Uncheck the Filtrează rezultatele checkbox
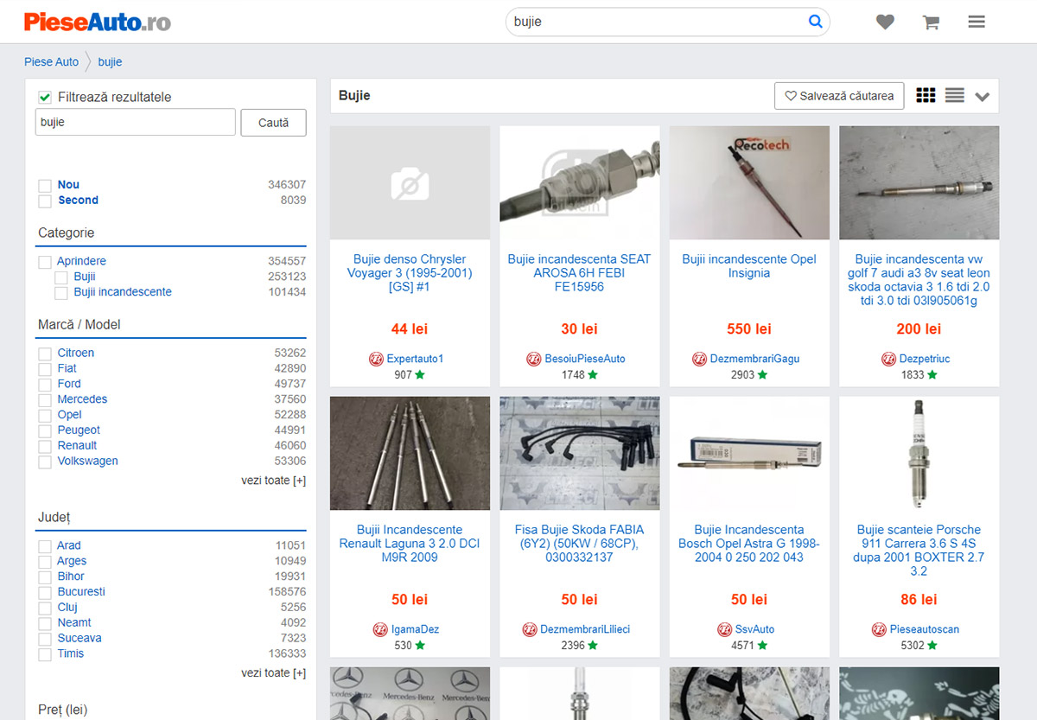 pos(45,97)
